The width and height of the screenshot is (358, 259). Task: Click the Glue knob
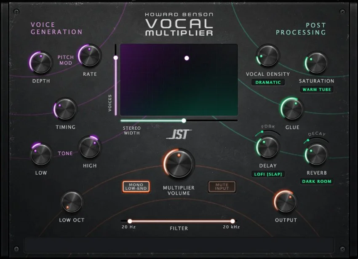292,109
